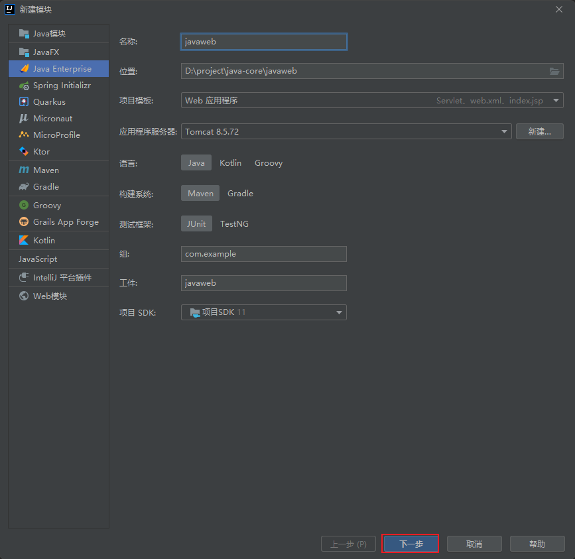Click the Web模块 globe icon

point(24,296)
